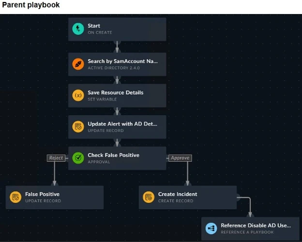302x242 pixels.
Task: Open the Create Incident step title
Action: click(178, 194)
